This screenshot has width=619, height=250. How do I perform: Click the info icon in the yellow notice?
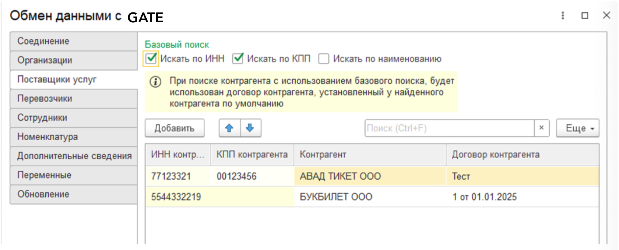(x=155, y=82)
